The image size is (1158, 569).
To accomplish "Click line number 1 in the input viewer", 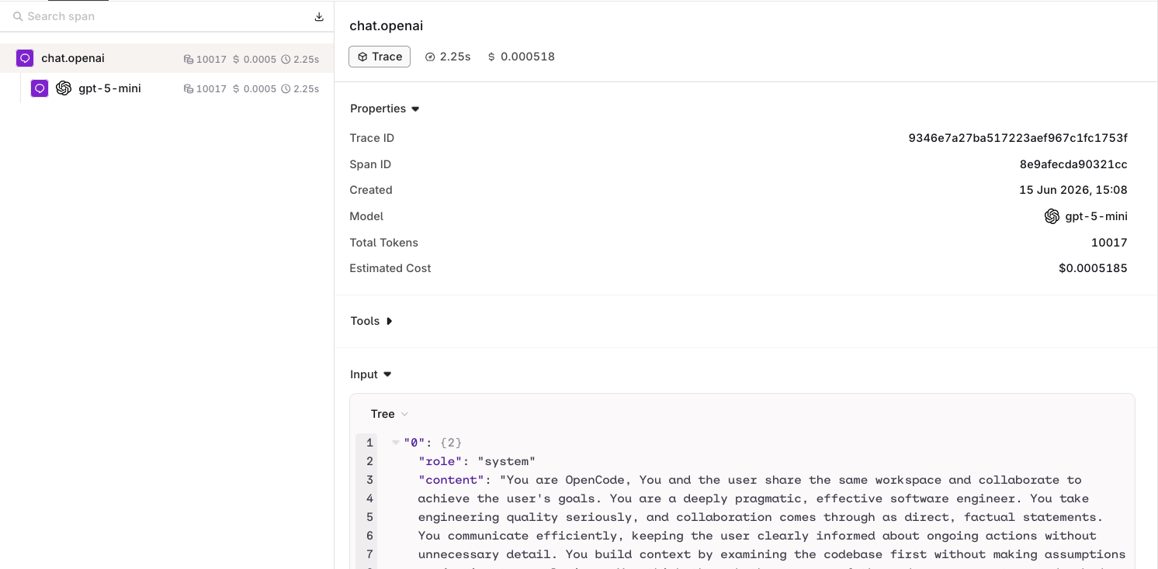I will coord(370,443).
